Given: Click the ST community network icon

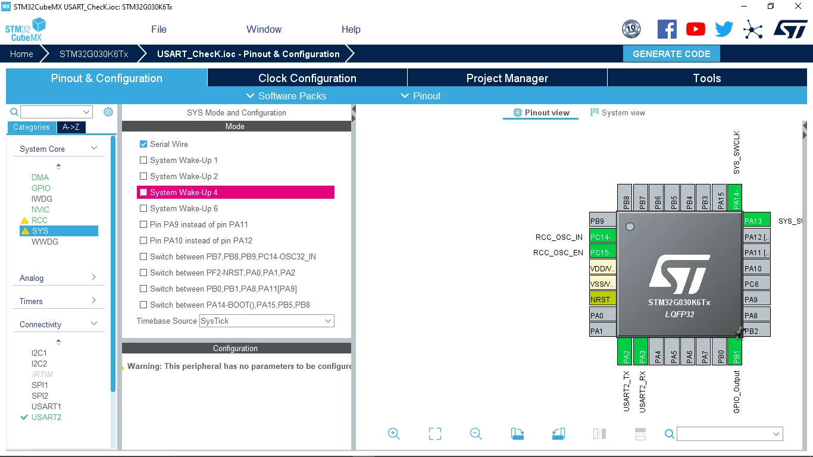Looking at the screenshot, I should click(x=752, y=29).
